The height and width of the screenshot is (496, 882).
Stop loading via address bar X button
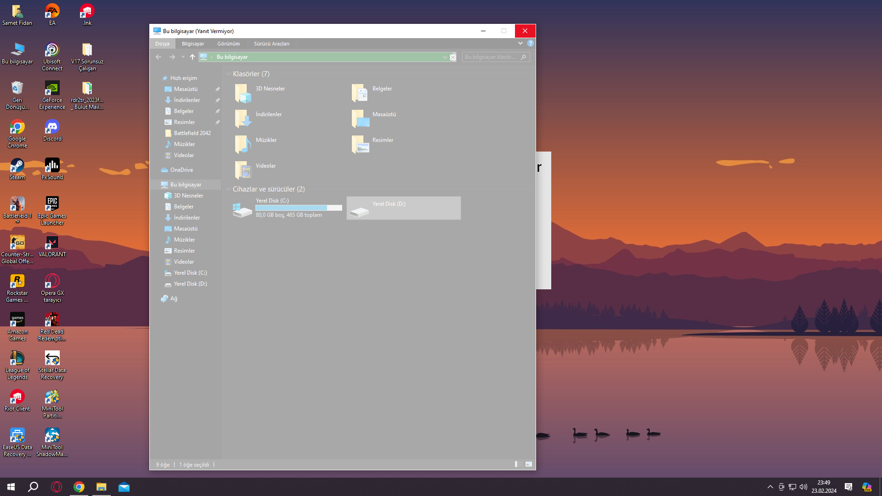(x=453, y=57)
